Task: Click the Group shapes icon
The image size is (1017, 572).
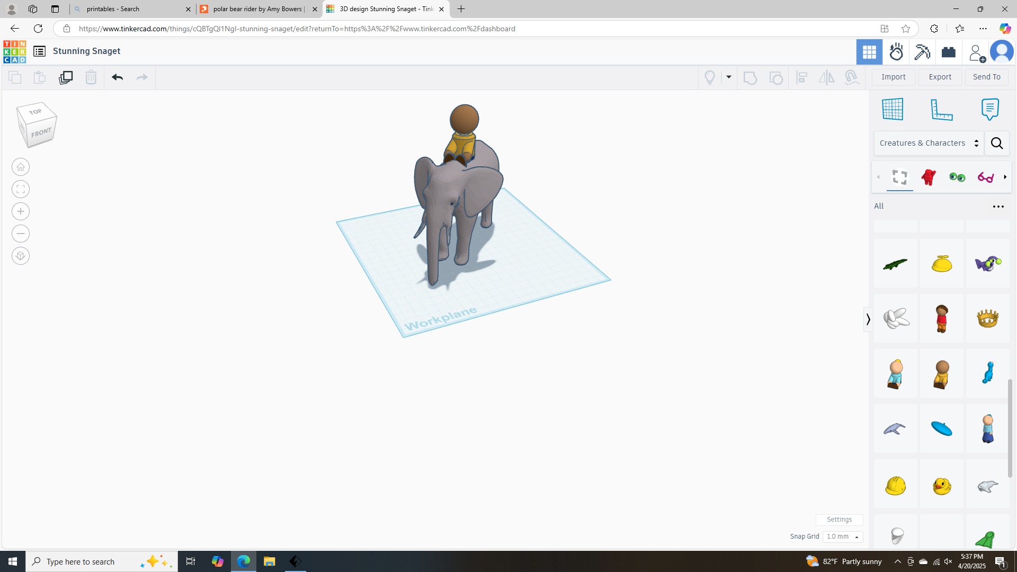Action: pyautogui.click(x=750, y=77)
